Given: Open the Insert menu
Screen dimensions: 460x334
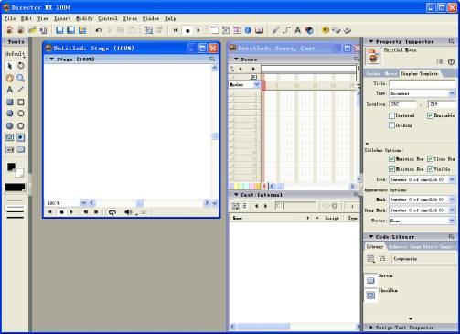Looking at the screenshot, I should point(62,18).
